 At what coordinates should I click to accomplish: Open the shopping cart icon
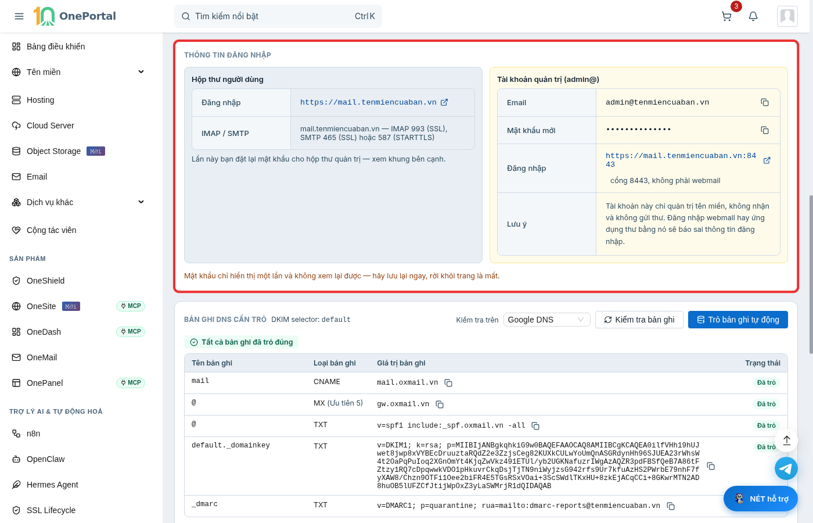[x=726, y=16]
